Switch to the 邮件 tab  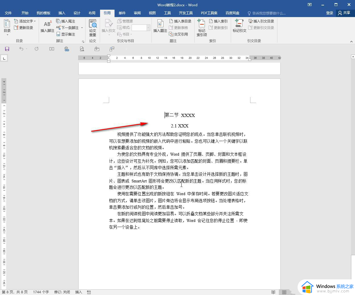122,13
